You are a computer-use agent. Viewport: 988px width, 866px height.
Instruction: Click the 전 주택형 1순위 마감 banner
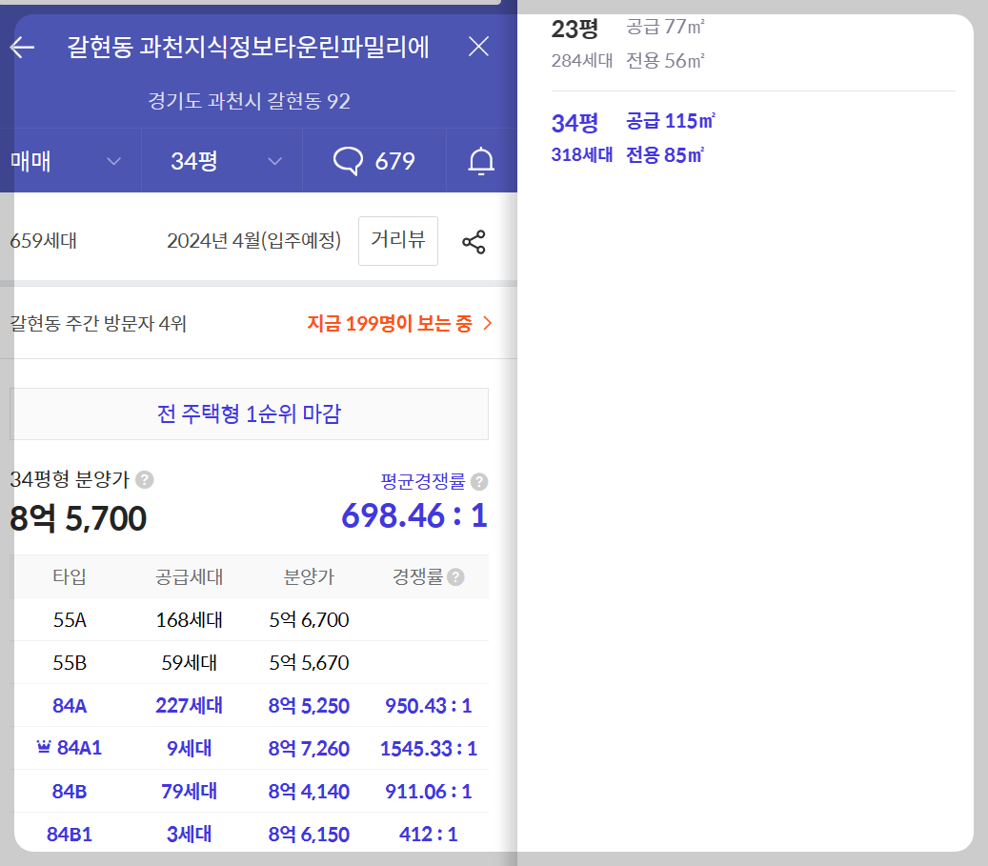click(249, 413)
